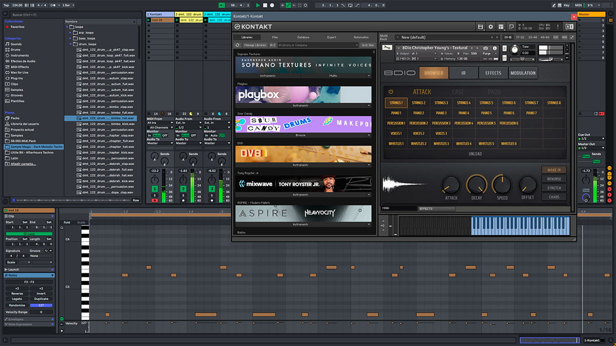Image resolution: width=616 pixels, height=346 pixels.
Task: Toggle track 2 activator button
Action: pos(183,189)
